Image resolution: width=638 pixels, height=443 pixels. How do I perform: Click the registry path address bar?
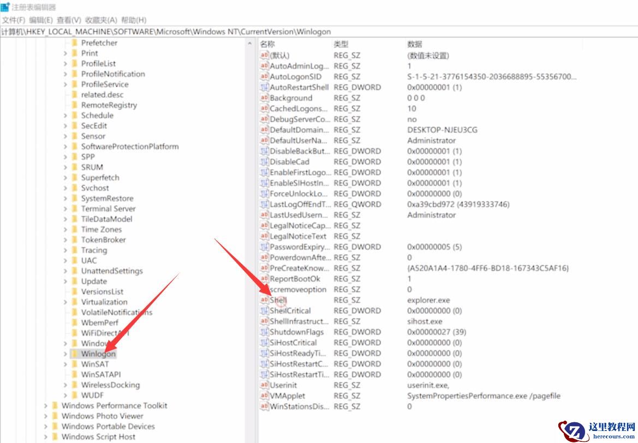pyautogui.click(x=319, y=32)
